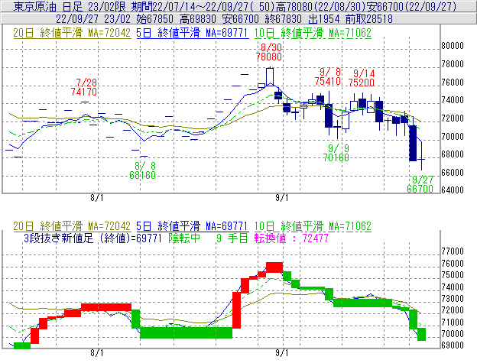Click the tall white candle below 8/30 label

(270, 77)
